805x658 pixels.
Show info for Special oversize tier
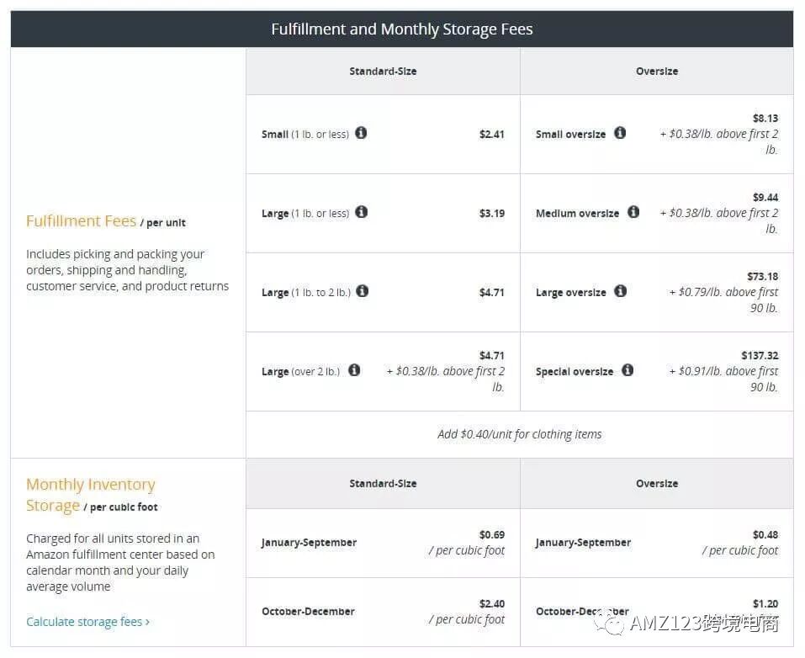coord(628,370)
